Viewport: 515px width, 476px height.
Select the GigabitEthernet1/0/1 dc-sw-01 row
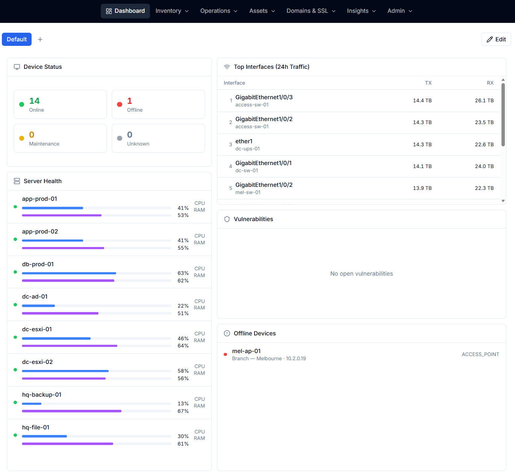click(x=359, y=167)
